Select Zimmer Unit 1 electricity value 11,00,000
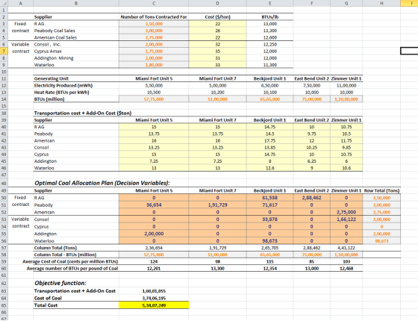 click(346, 85)
